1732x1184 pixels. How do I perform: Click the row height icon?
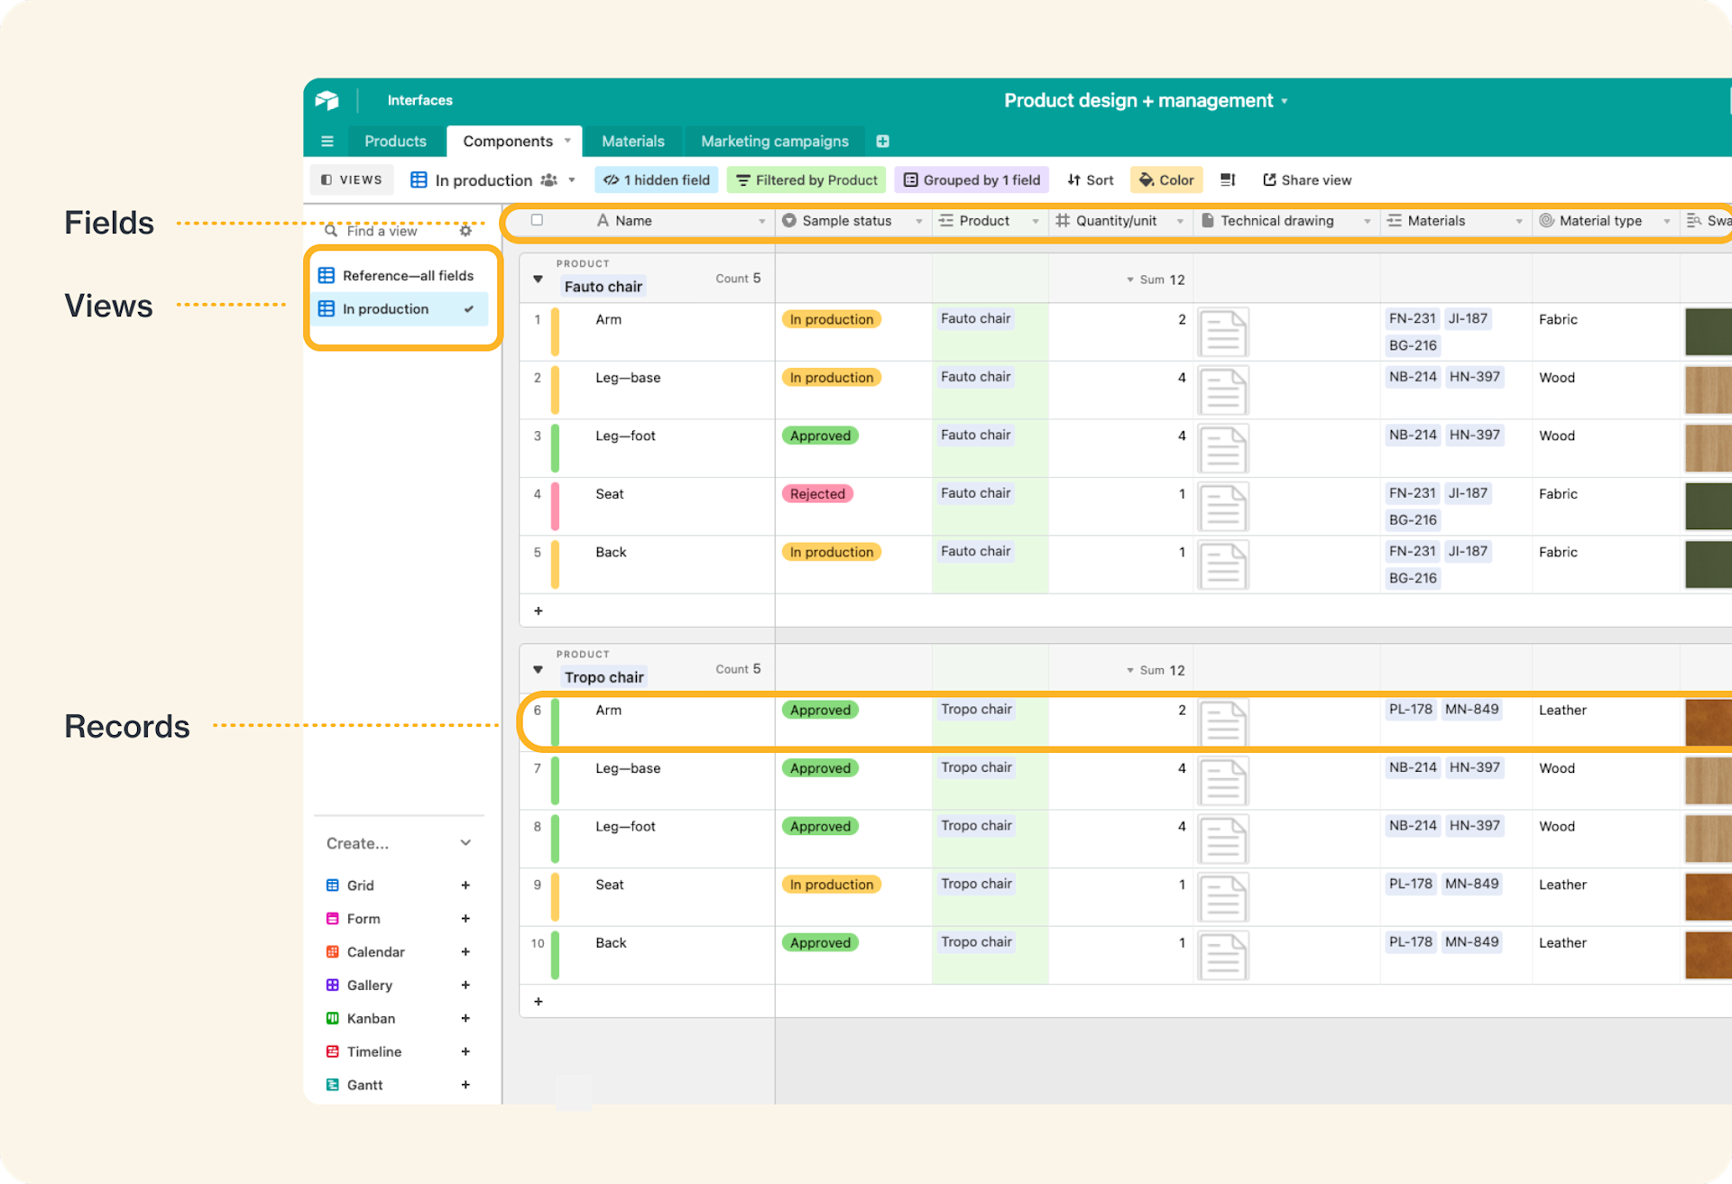[x=1227, y=179]
